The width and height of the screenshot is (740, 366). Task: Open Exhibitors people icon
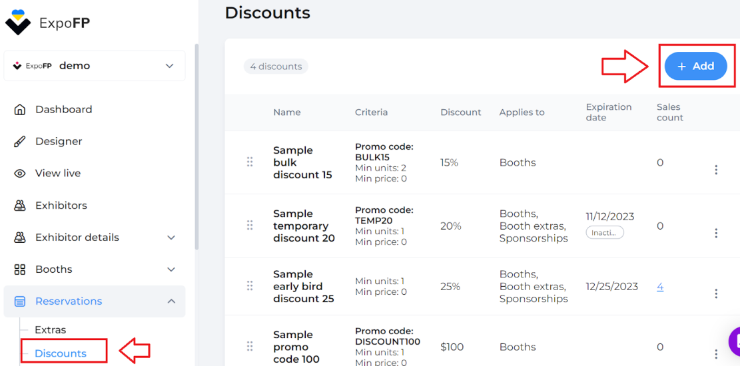tap(20, 206)
